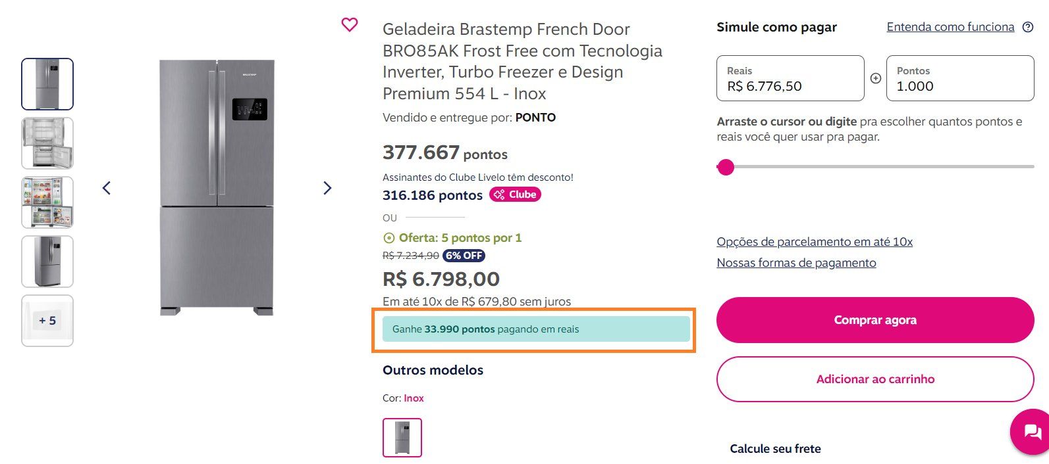Select the first fridge thumbnail, doors closed
Viewport: 1049px width, 464px height.
click(x=47, y=84)
